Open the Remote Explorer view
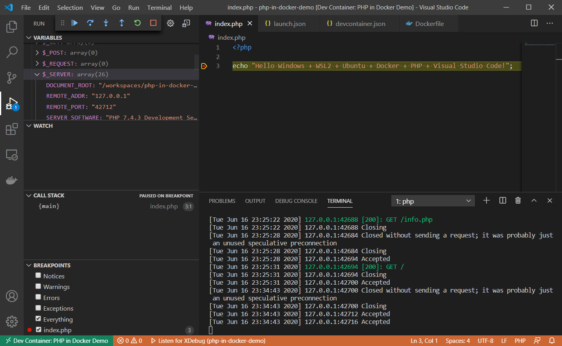 12,155
